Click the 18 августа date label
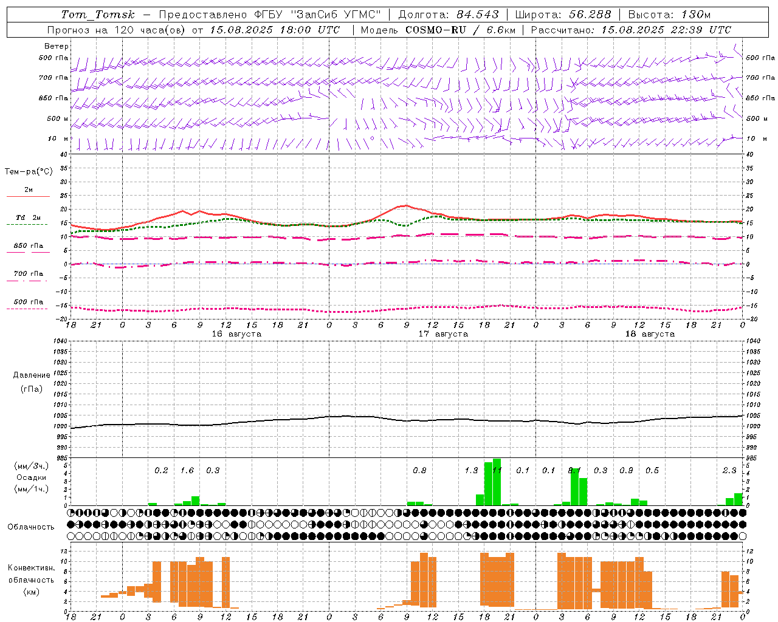 [x=650, y=334]
